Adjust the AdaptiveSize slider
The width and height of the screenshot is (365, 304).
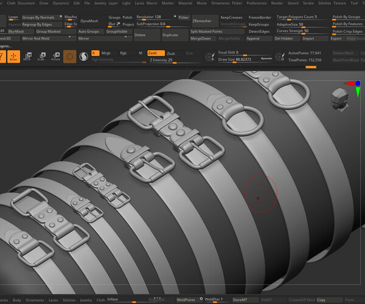(302, 25)
